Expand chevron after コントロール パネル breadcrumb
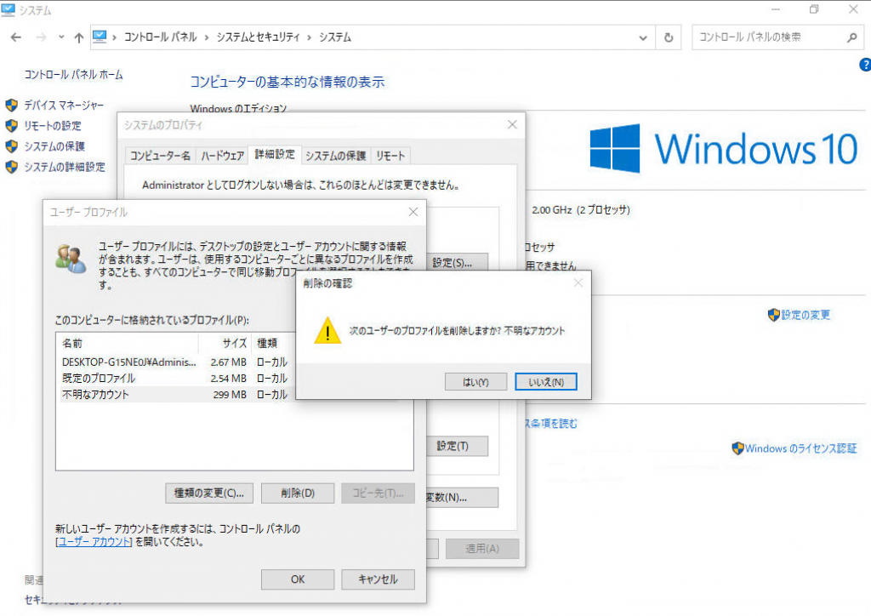Image resolution: width=871 pixels, height=616 pixels. pos(207,37)
